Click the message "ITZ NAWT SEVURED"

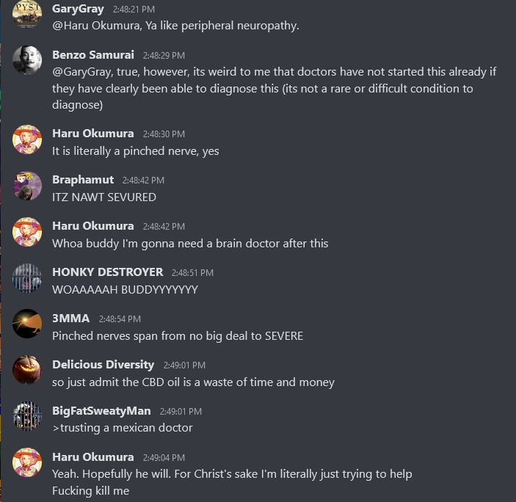coord(104,197)
